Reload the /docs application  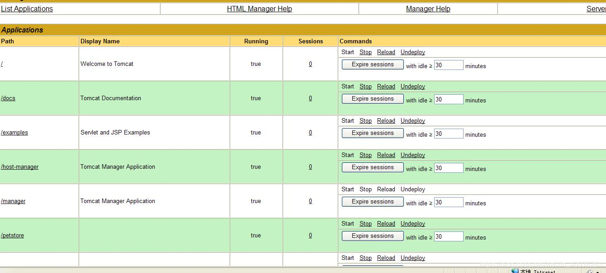[386, 86]
